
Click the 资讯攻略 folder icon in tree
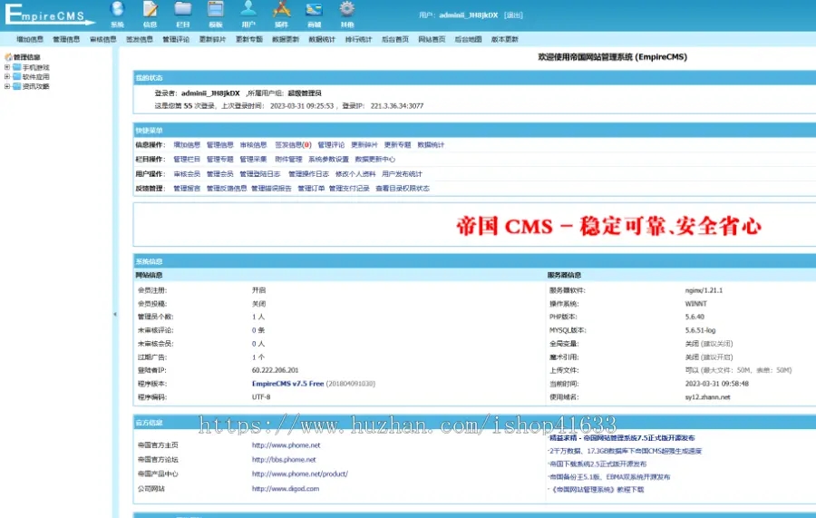click(16, 86)
